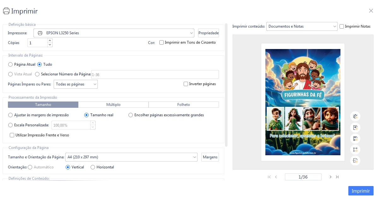Click the page number (#) document icon

pos(355,128)
